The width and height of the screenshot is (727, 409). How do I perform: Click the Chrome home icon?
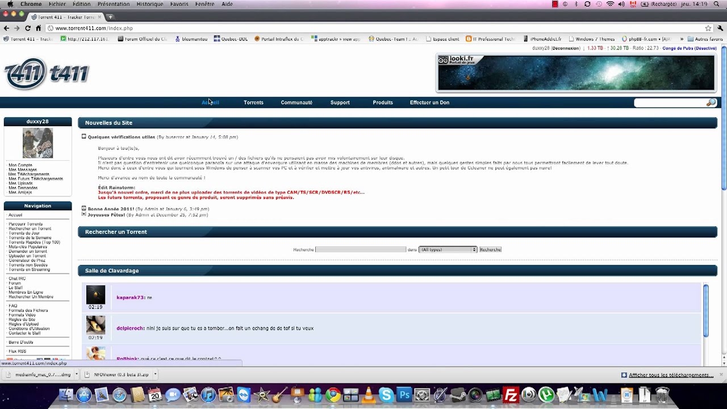tap(39, 28)
